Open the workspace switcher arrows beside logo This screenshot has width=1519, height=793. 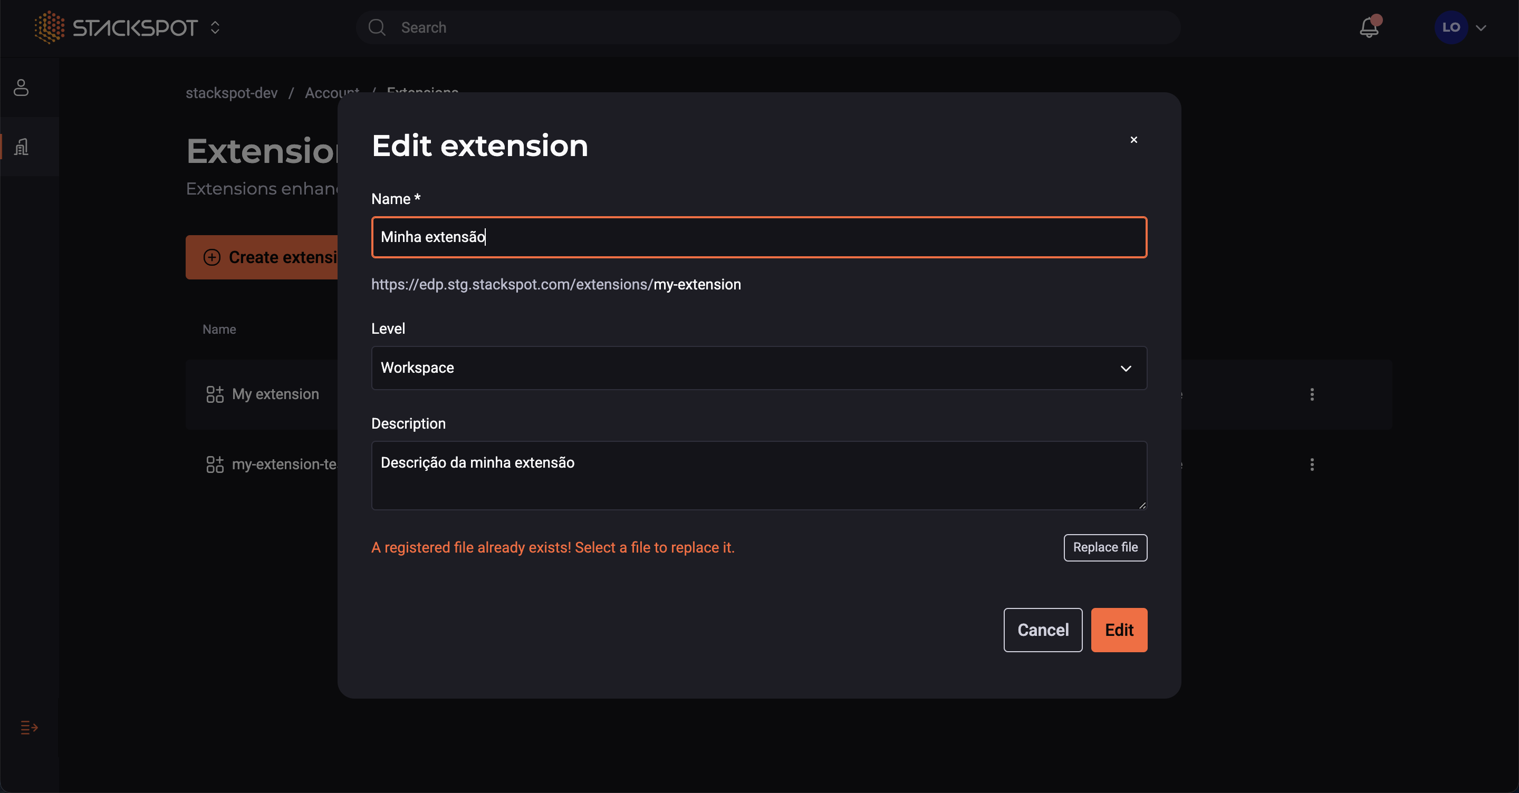click(x=215, y=28)
